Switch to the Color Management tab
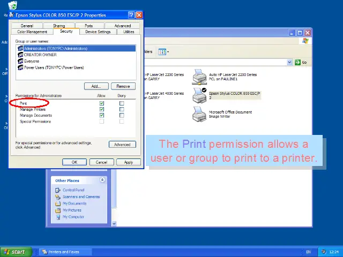This screenshot has height=257, width=343. tap(32, 32)
